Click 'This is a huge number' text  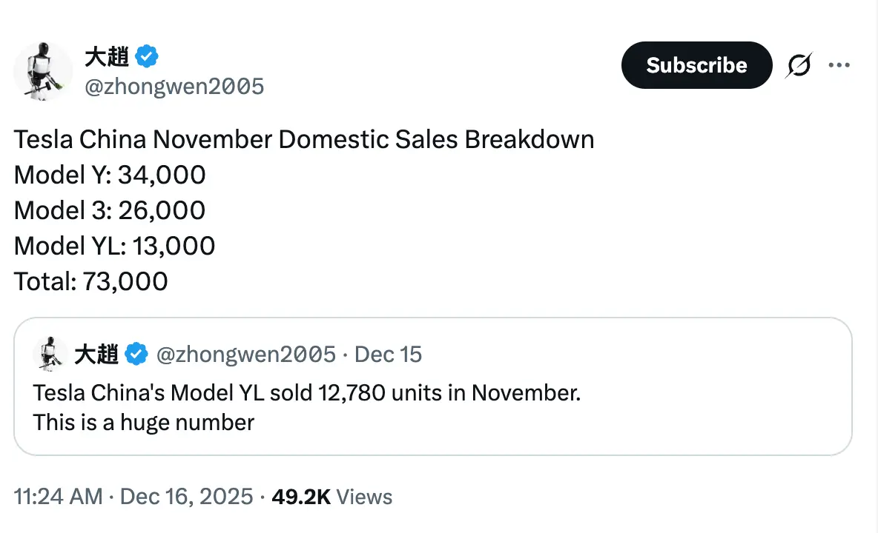(x=143, y=423)
